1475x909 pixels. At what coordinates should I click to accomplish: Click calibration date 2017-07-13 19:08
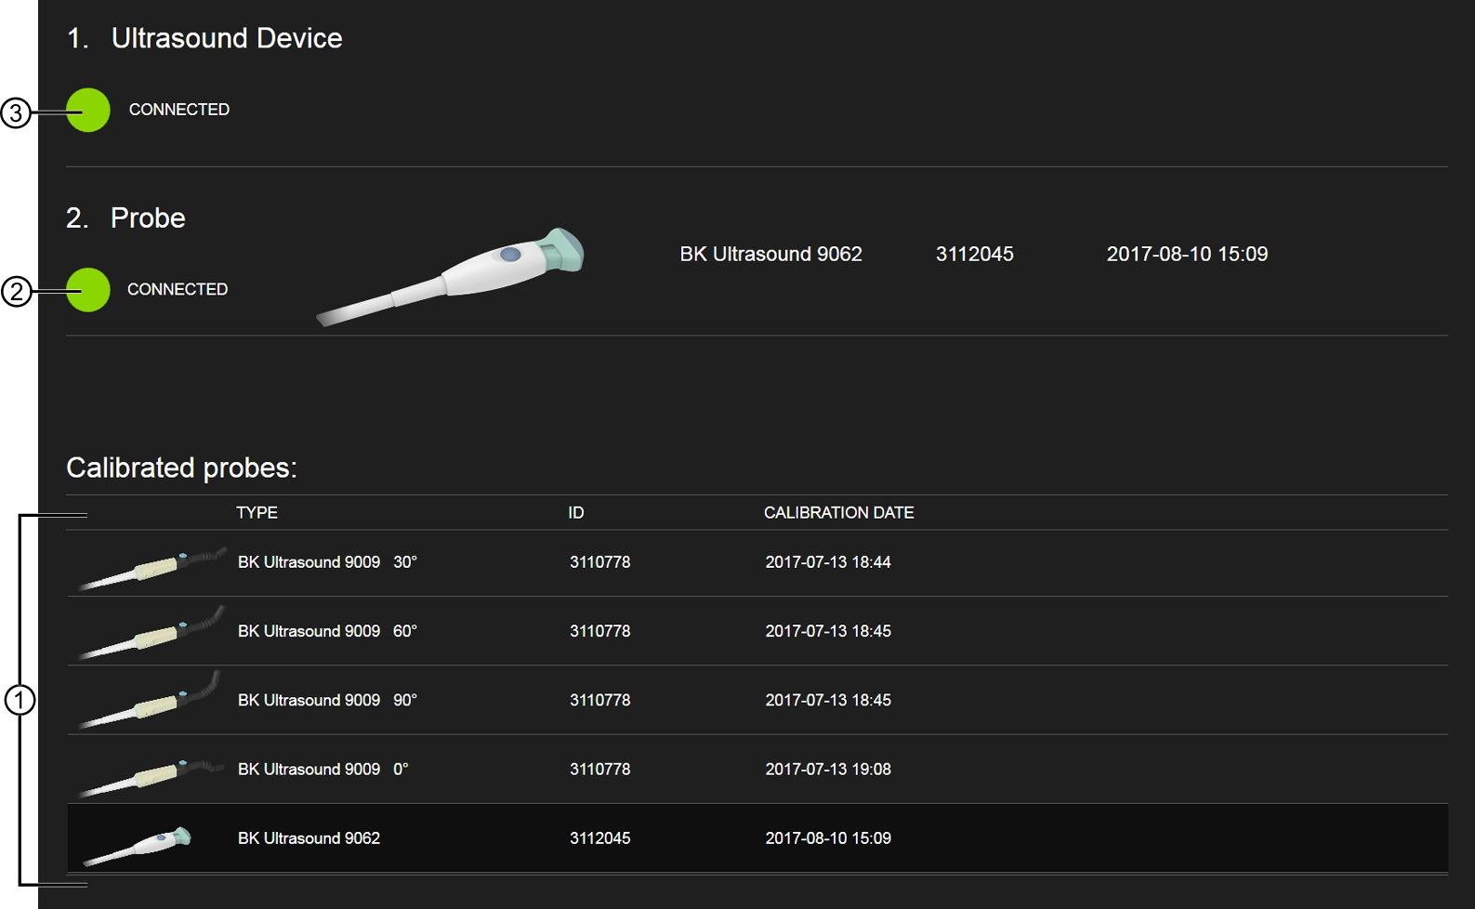point(828,770)
